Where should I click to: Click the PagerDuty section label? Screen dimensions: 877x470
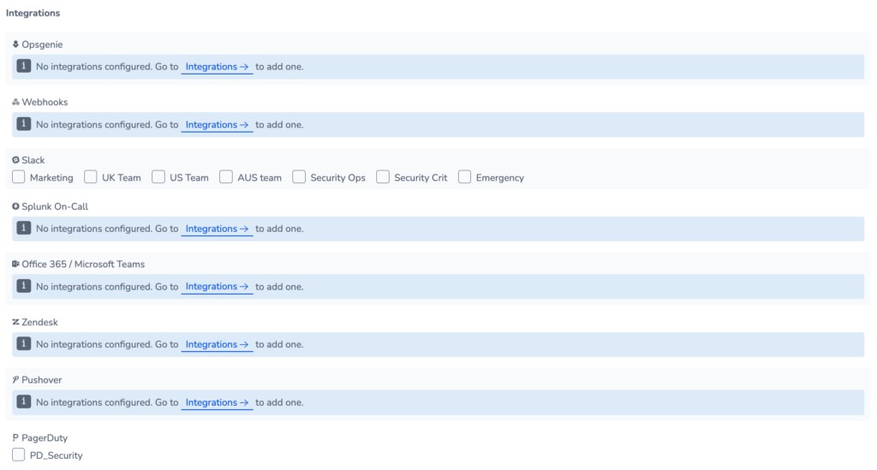click(45, 437)
